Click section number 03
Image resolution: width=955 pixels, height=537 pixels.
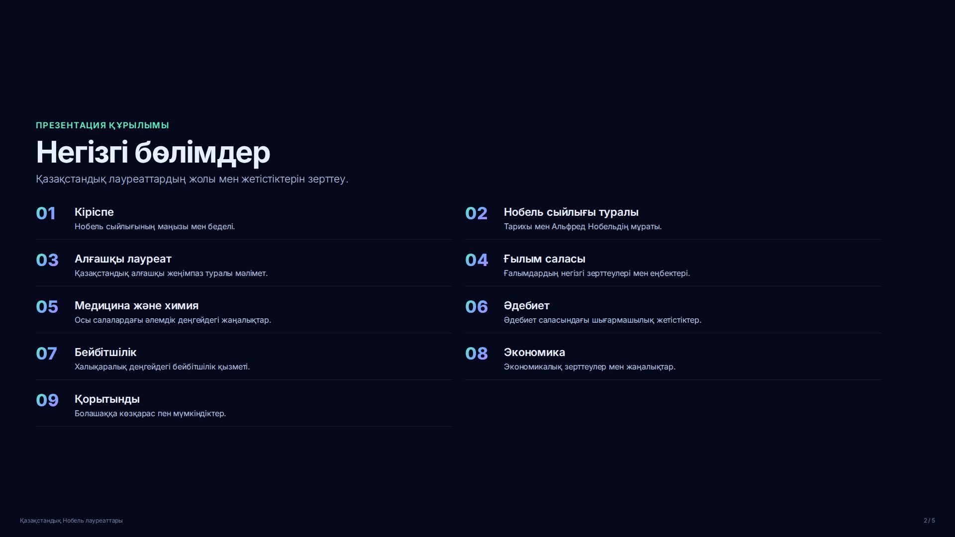pos(47,260)
